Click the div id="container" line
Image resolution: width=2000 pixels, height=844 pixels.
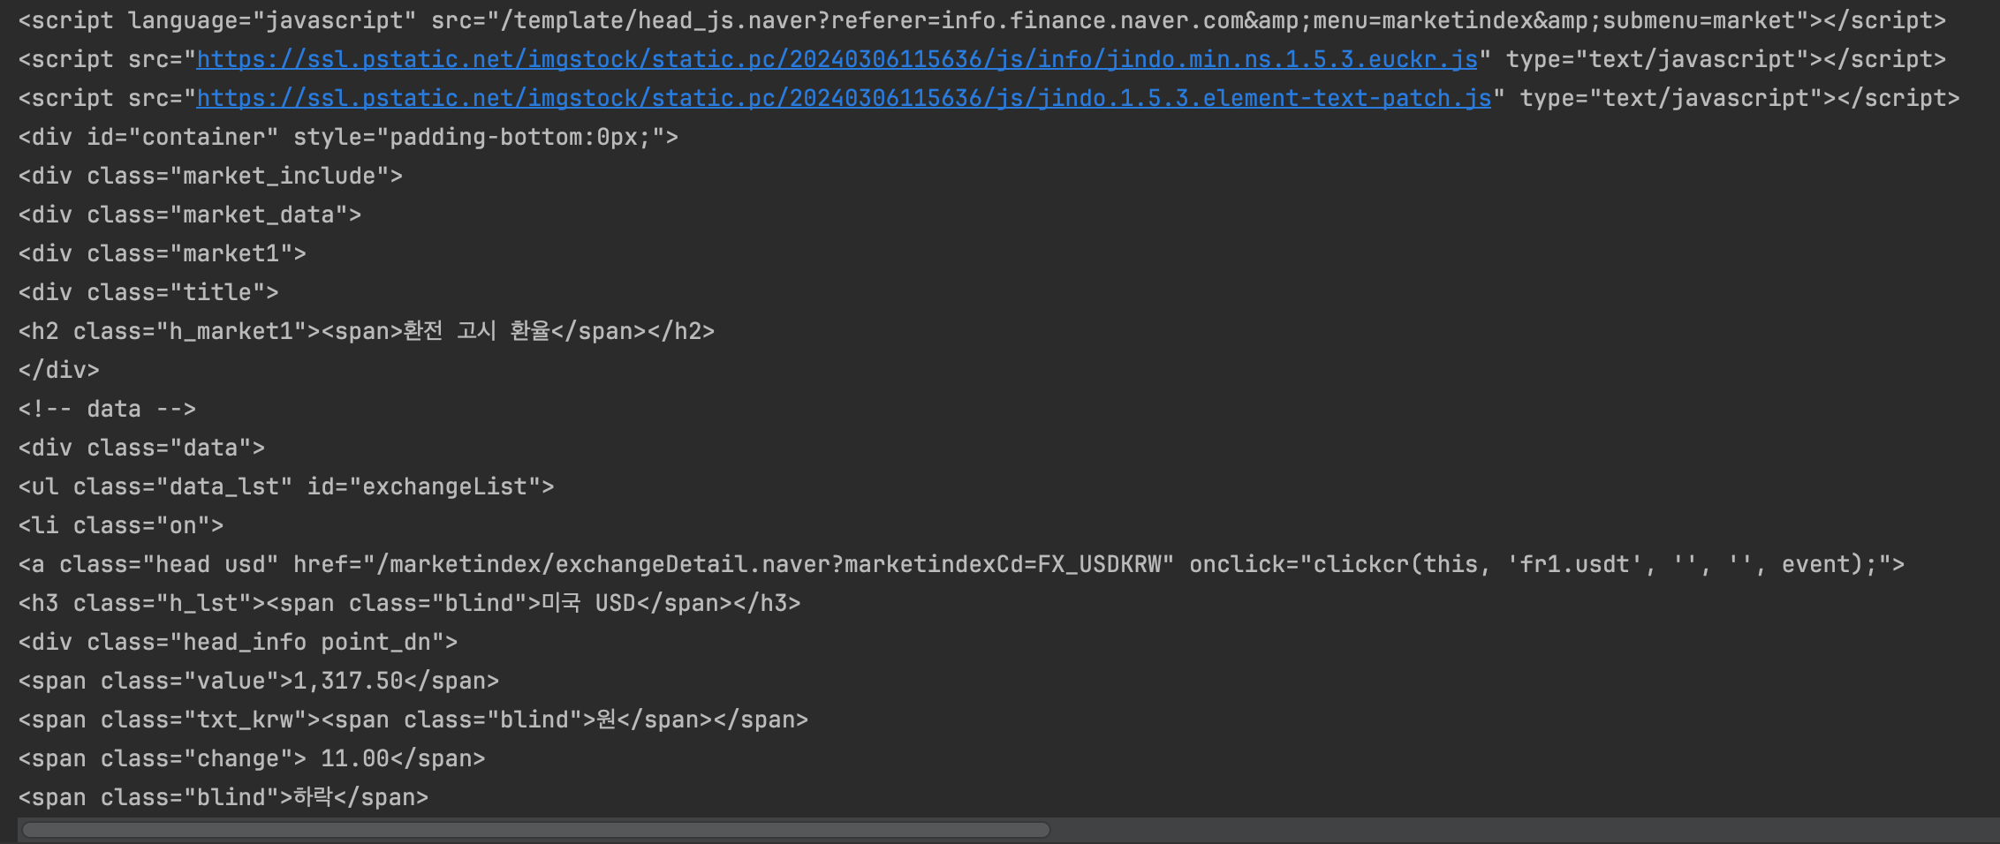pyautogui.click(x=349, y=137)
